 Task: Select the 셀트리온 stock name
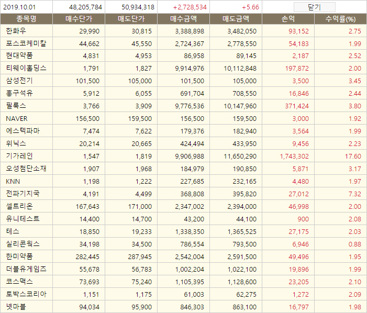[19, 206]
